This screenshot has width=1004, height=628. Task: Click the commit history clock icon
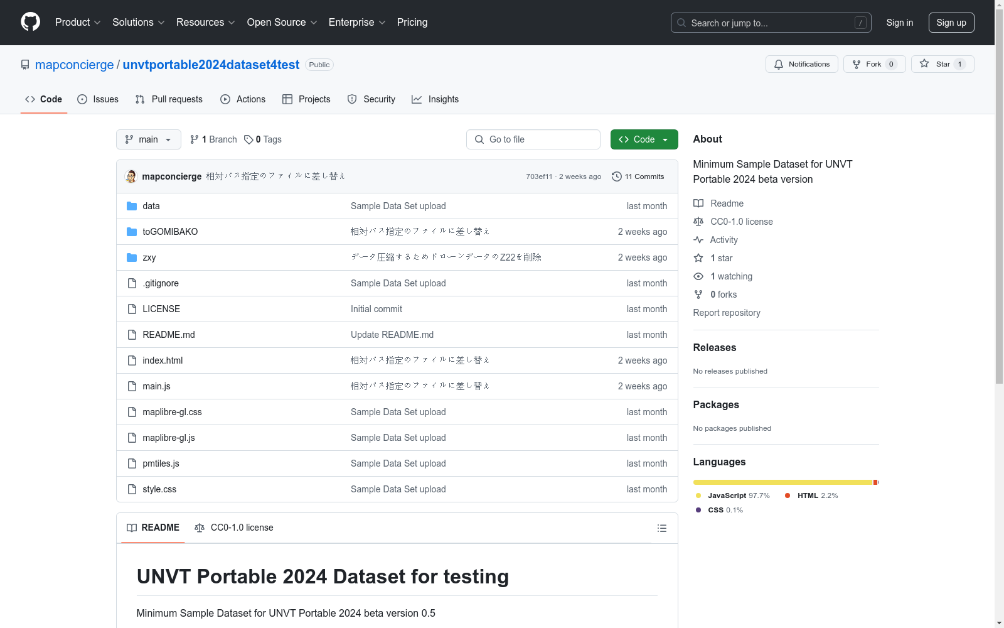(x=617, y=176)
